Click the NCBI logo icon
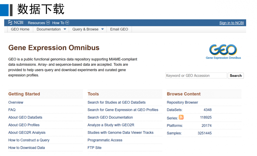The image size is (257, 156). (x=16, y=23)
